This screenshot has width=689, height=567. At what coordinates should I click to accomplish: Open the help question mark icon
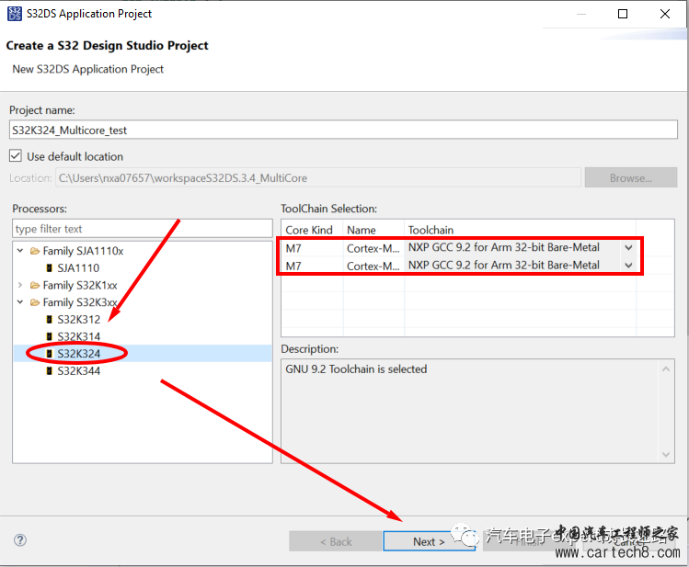coord(20,540)
